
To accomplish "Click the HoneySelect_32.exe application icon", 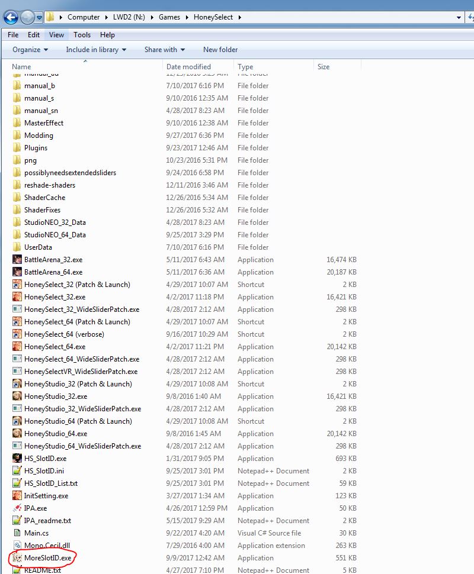I will click(x=17, y=297).
